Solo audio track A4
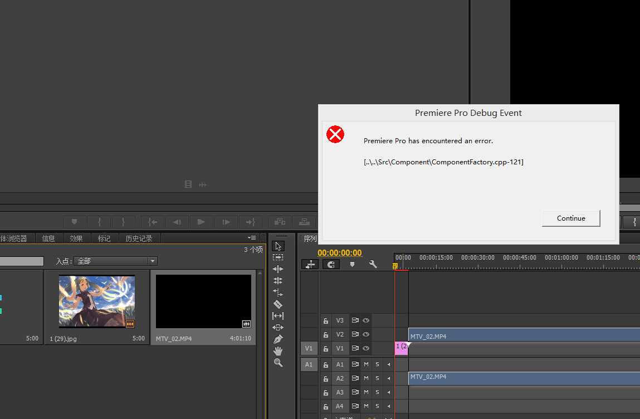The height and width of the screenshot is (419, 640). 377,406
